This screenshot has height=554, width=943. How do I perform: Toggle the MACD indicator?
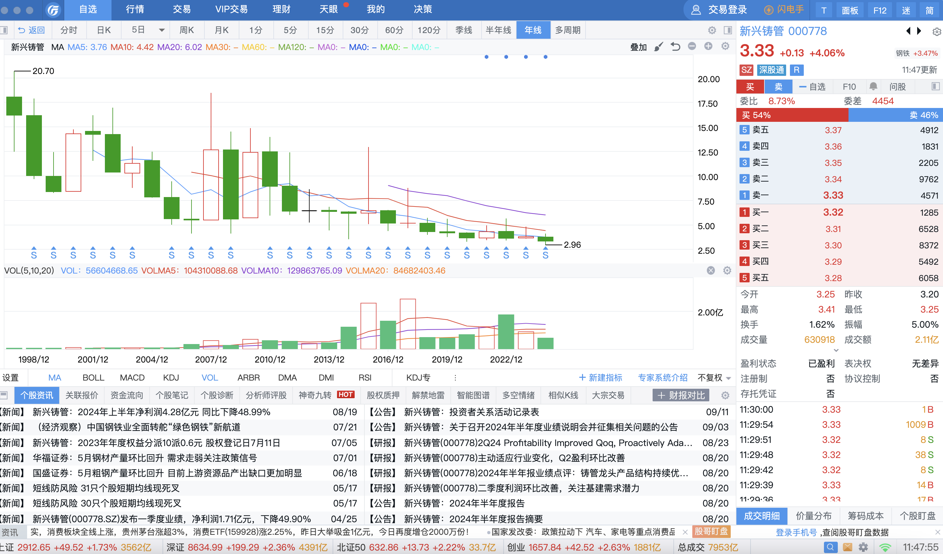[x=132, y=378]
